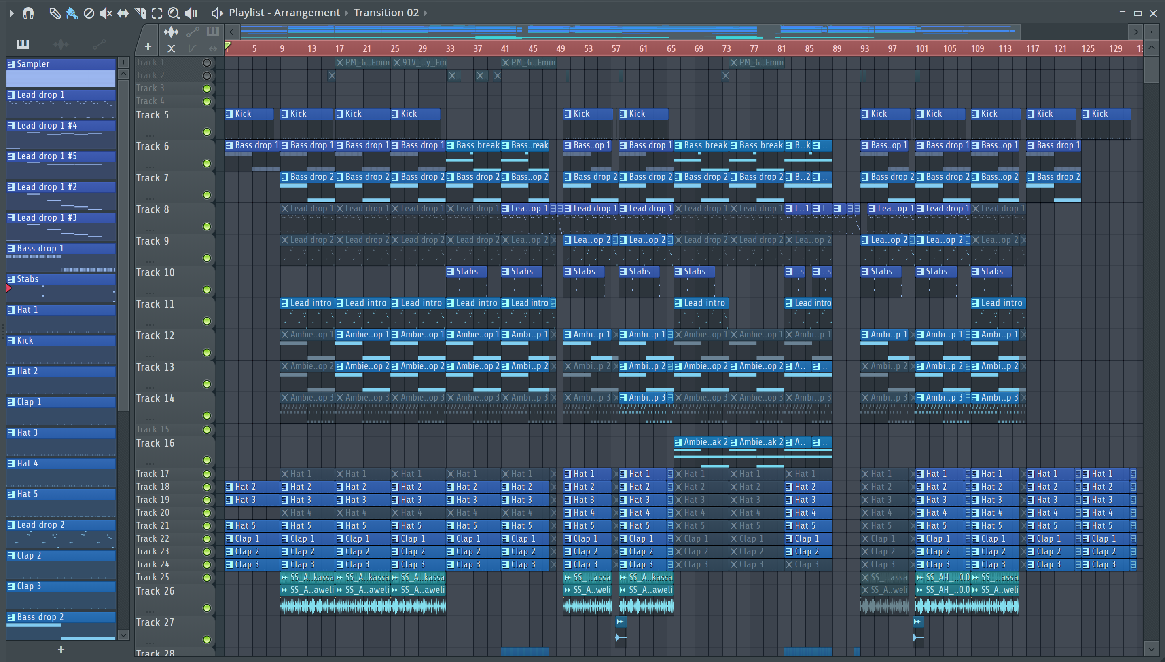This screenshot has width=1165, height=662.
Task: Click the right arrow of the overview bar
Action: [x=1136, y=32]
